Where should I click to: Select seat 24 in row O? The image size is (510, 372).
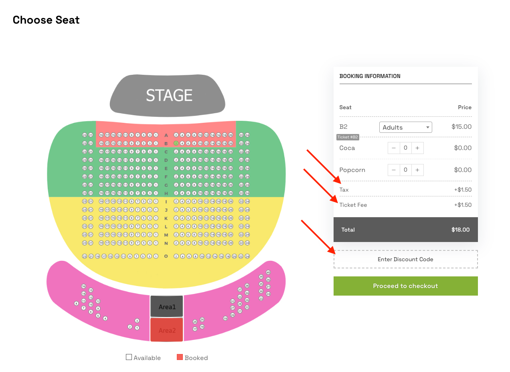click(x=247, y=256)
